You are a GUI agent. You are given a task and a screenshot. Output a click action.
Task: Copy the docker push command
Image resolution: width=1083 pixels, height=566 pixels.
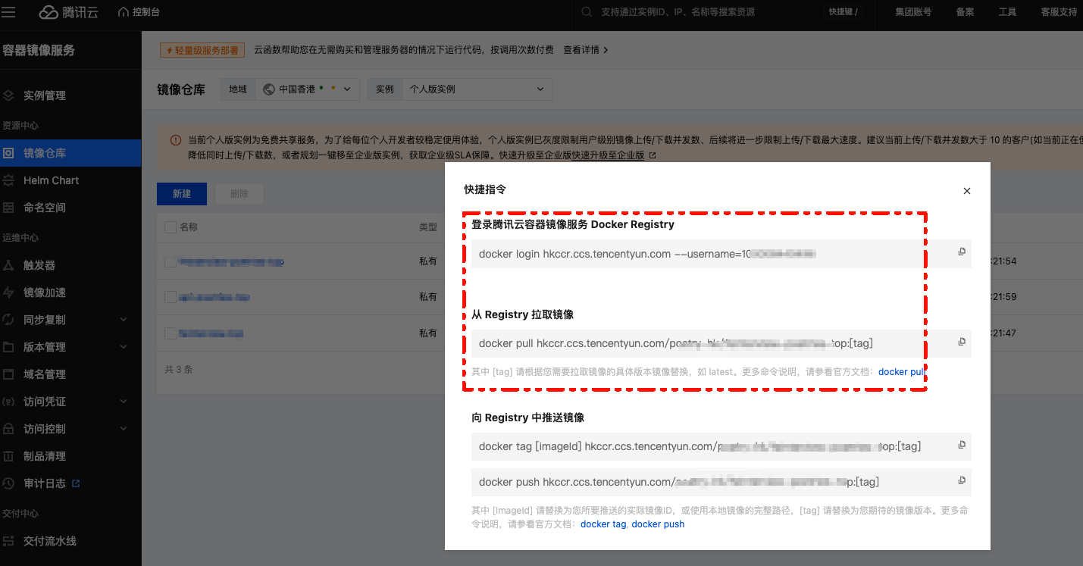coord(962,480)
